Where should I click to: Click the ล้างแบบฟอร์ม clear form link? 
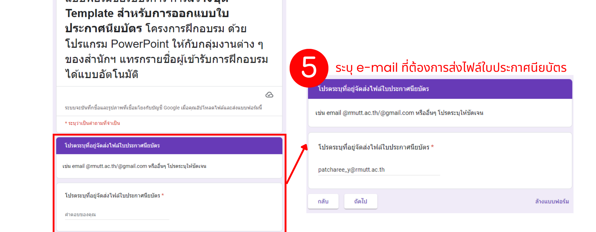(552, 201)
